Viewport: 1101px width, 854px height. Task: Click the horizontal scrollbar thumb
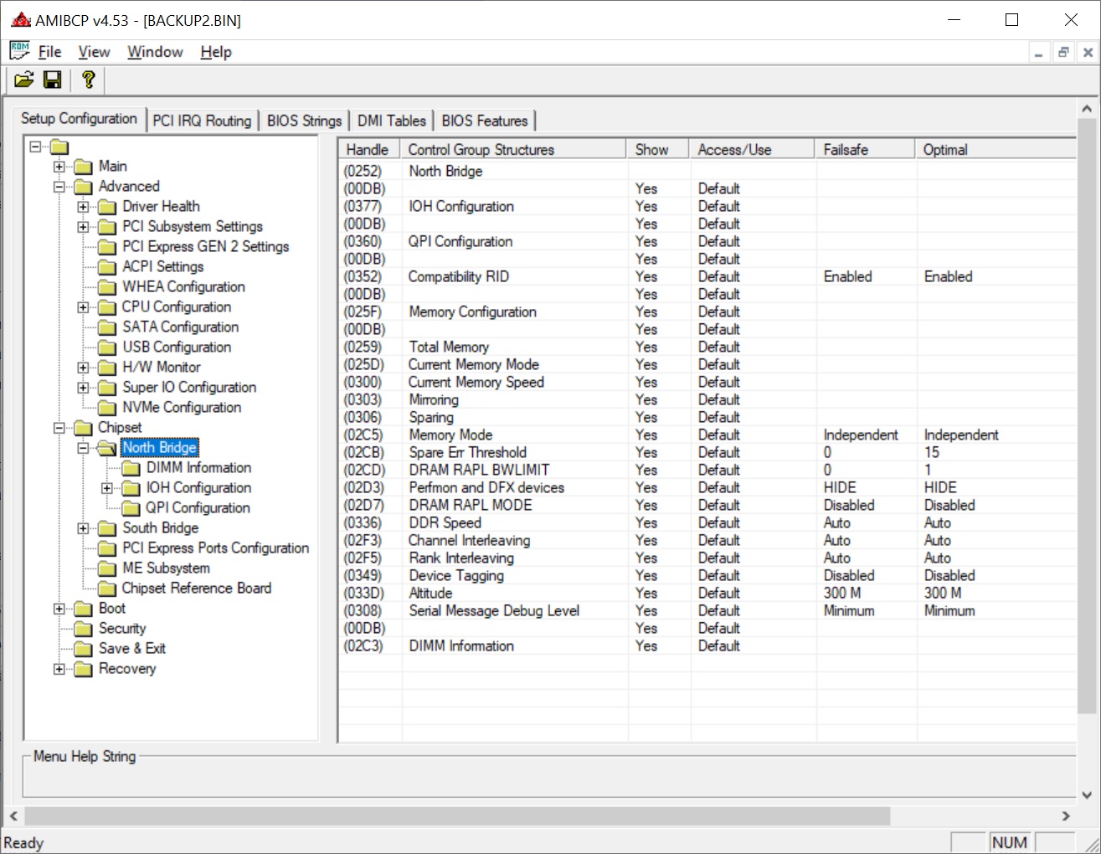[457, 815]
